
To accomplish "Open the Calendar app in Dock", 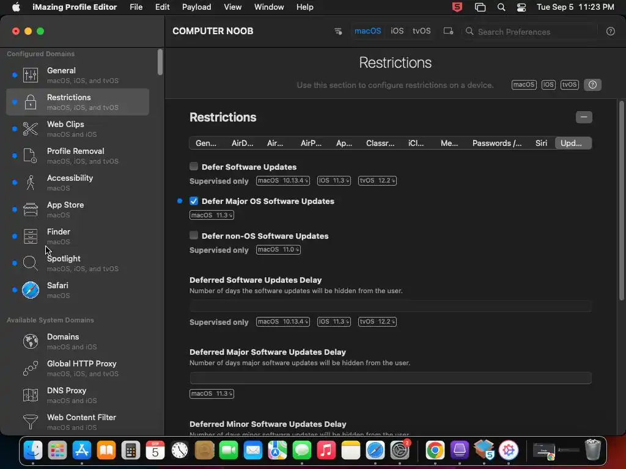I will coord(155,450).
